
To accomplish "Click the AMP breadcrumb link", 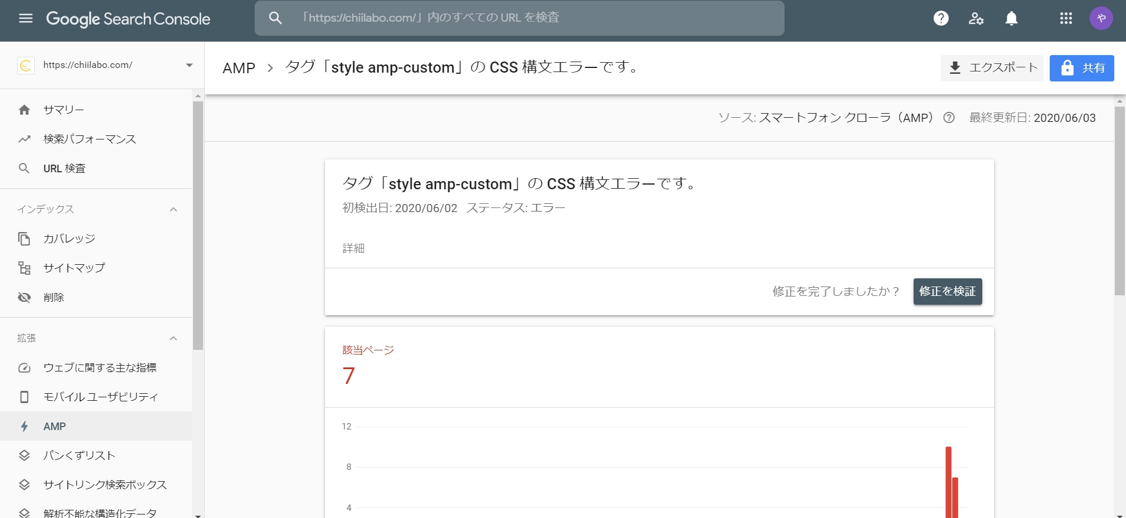I will tap(239, 68).
